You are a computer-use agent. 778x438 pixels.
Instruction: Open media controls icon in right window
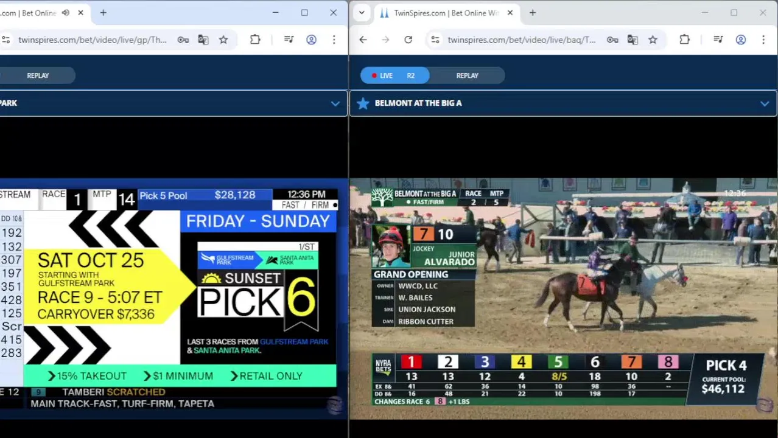(718, 40)
